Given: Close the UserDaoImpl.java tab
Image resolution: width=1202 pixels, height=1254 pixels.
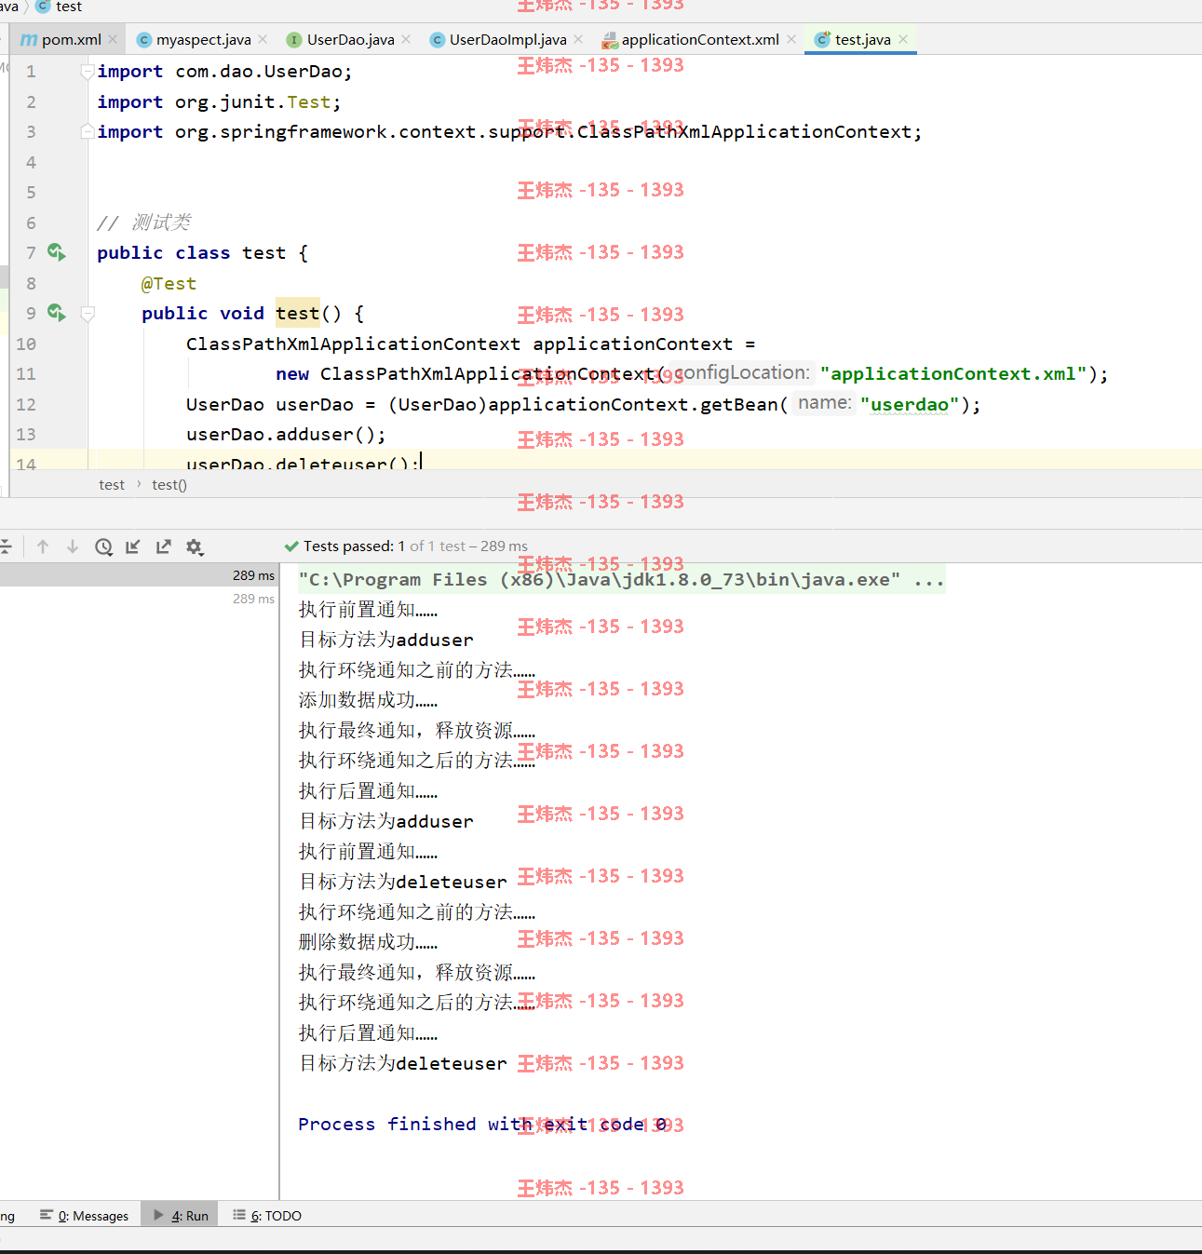Looking at the screenshot, I should (x=578, y=39).
